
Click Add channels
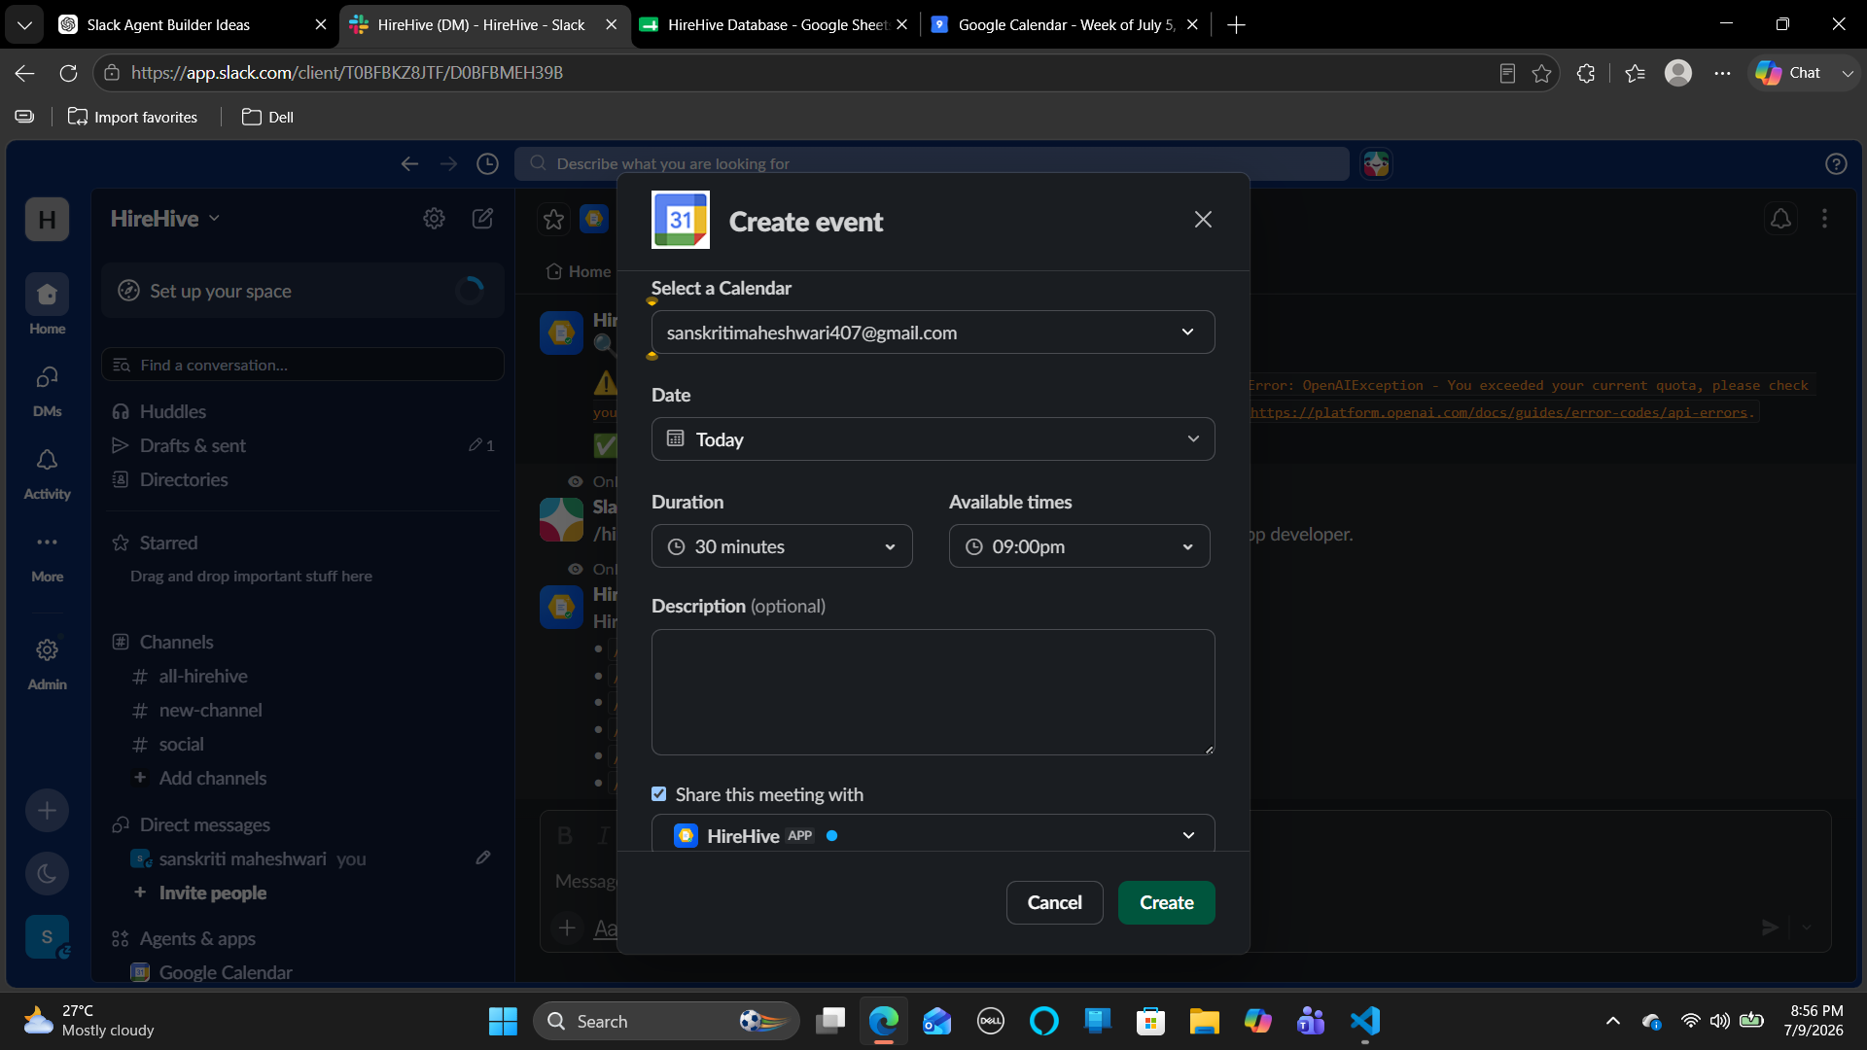click(302, 778)
